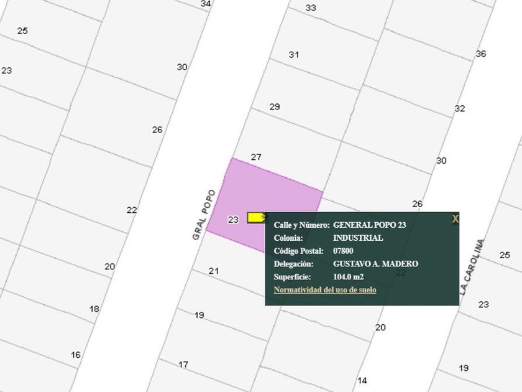Open Normatividad del uso de suelo link
522x392 pixels.
coord(325,290)
